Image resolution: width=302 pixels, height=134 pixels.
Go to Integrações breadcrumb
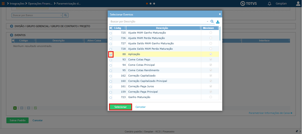(x=17, y=3)
